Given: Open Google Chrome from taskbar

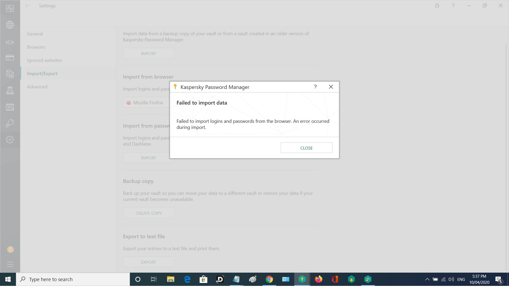Looking at the screenshot, I should pos(269,279).
